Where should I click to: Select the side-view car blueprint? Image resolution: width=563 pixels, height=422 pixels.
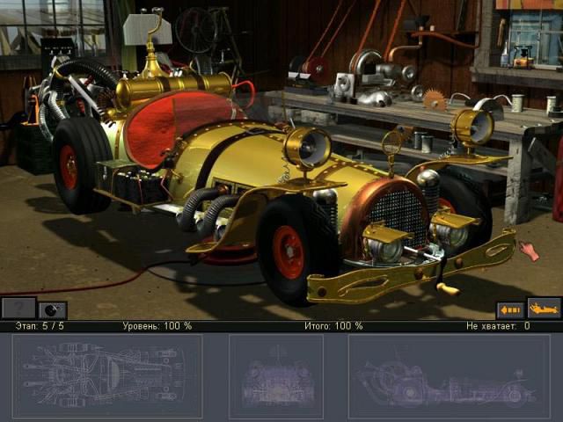(x=449, y=375)
